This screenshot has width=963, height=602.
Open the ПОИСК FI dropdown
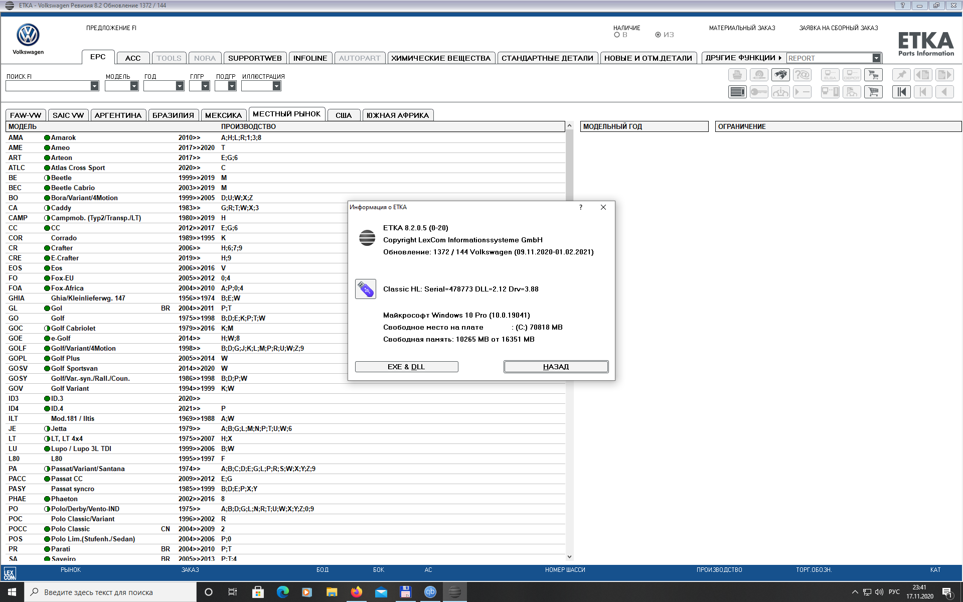tap(94, 86)
